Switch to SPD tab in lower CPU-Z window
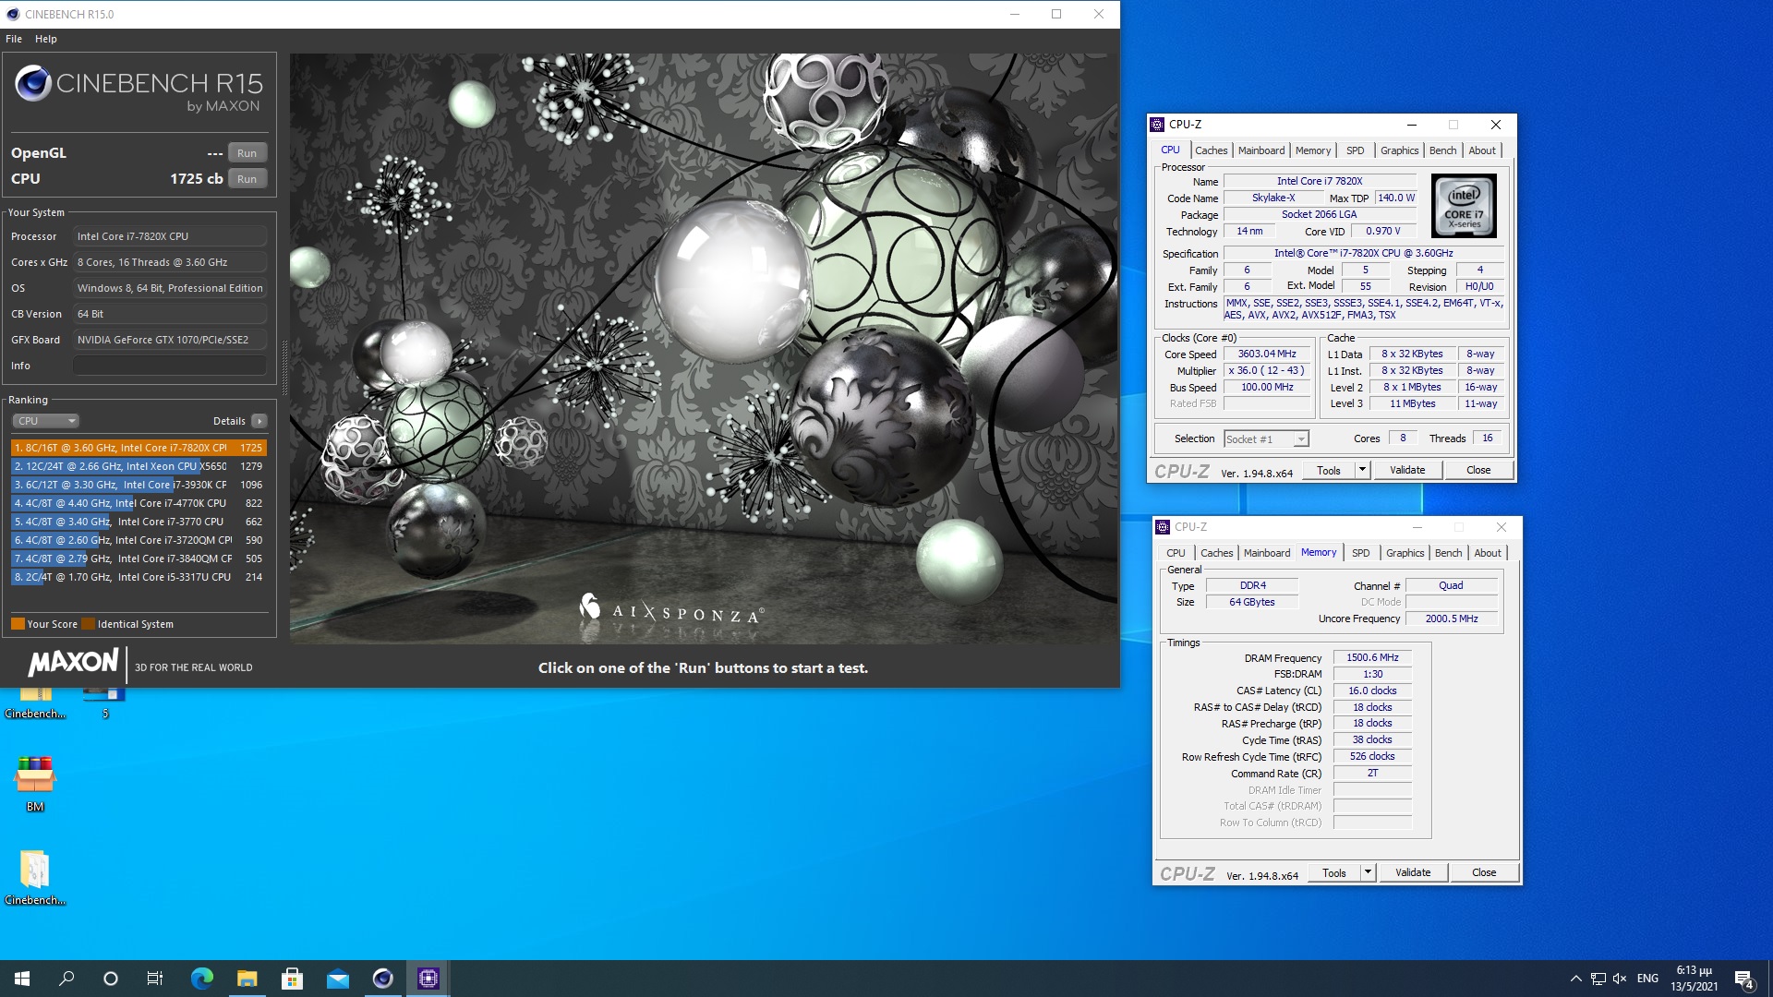1773x997 pixels. click(1360, 553)
